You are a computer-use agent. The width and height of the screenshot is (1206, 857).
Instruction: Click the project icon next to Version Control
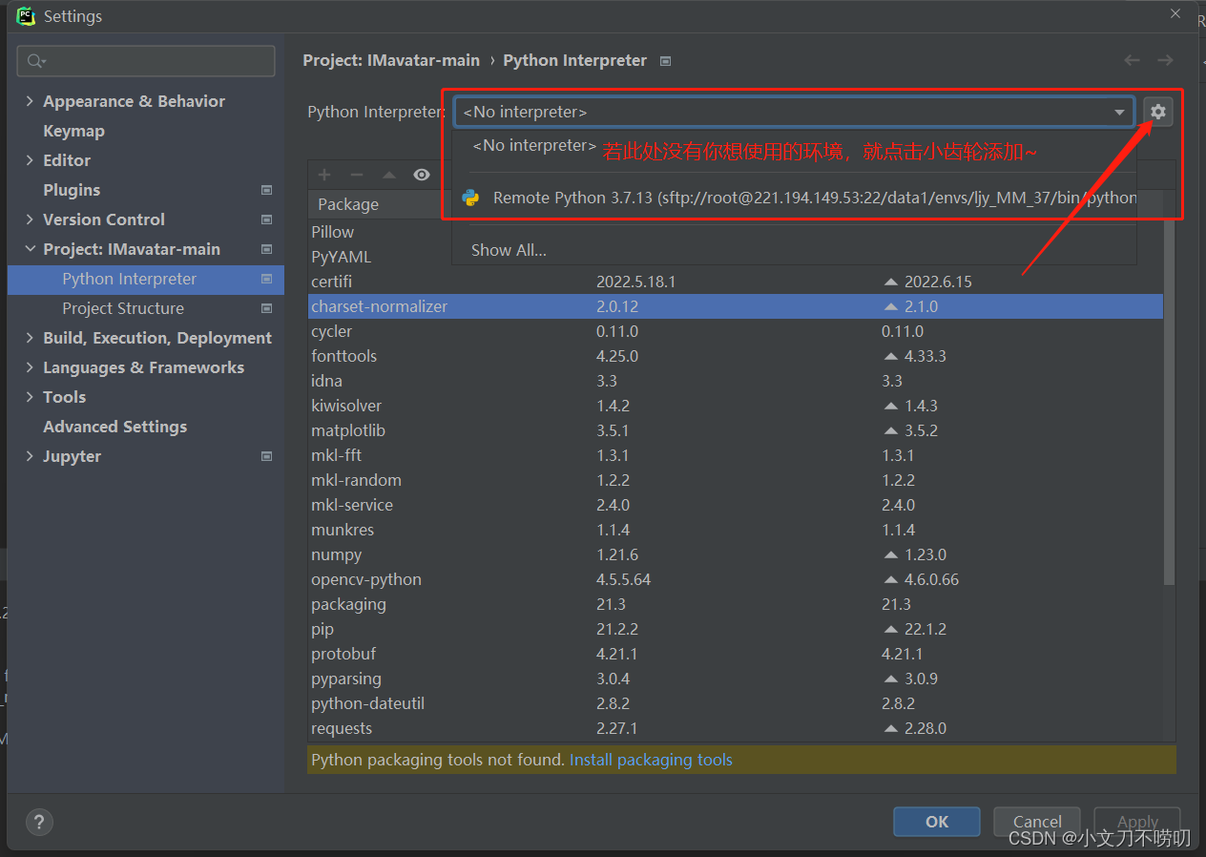267,219
